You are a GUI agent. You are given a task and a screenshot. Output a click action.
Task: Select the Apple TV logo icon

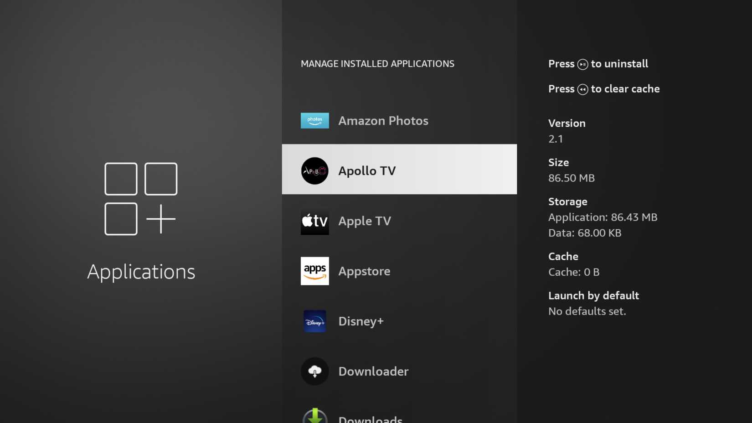(x=314, y=221)
